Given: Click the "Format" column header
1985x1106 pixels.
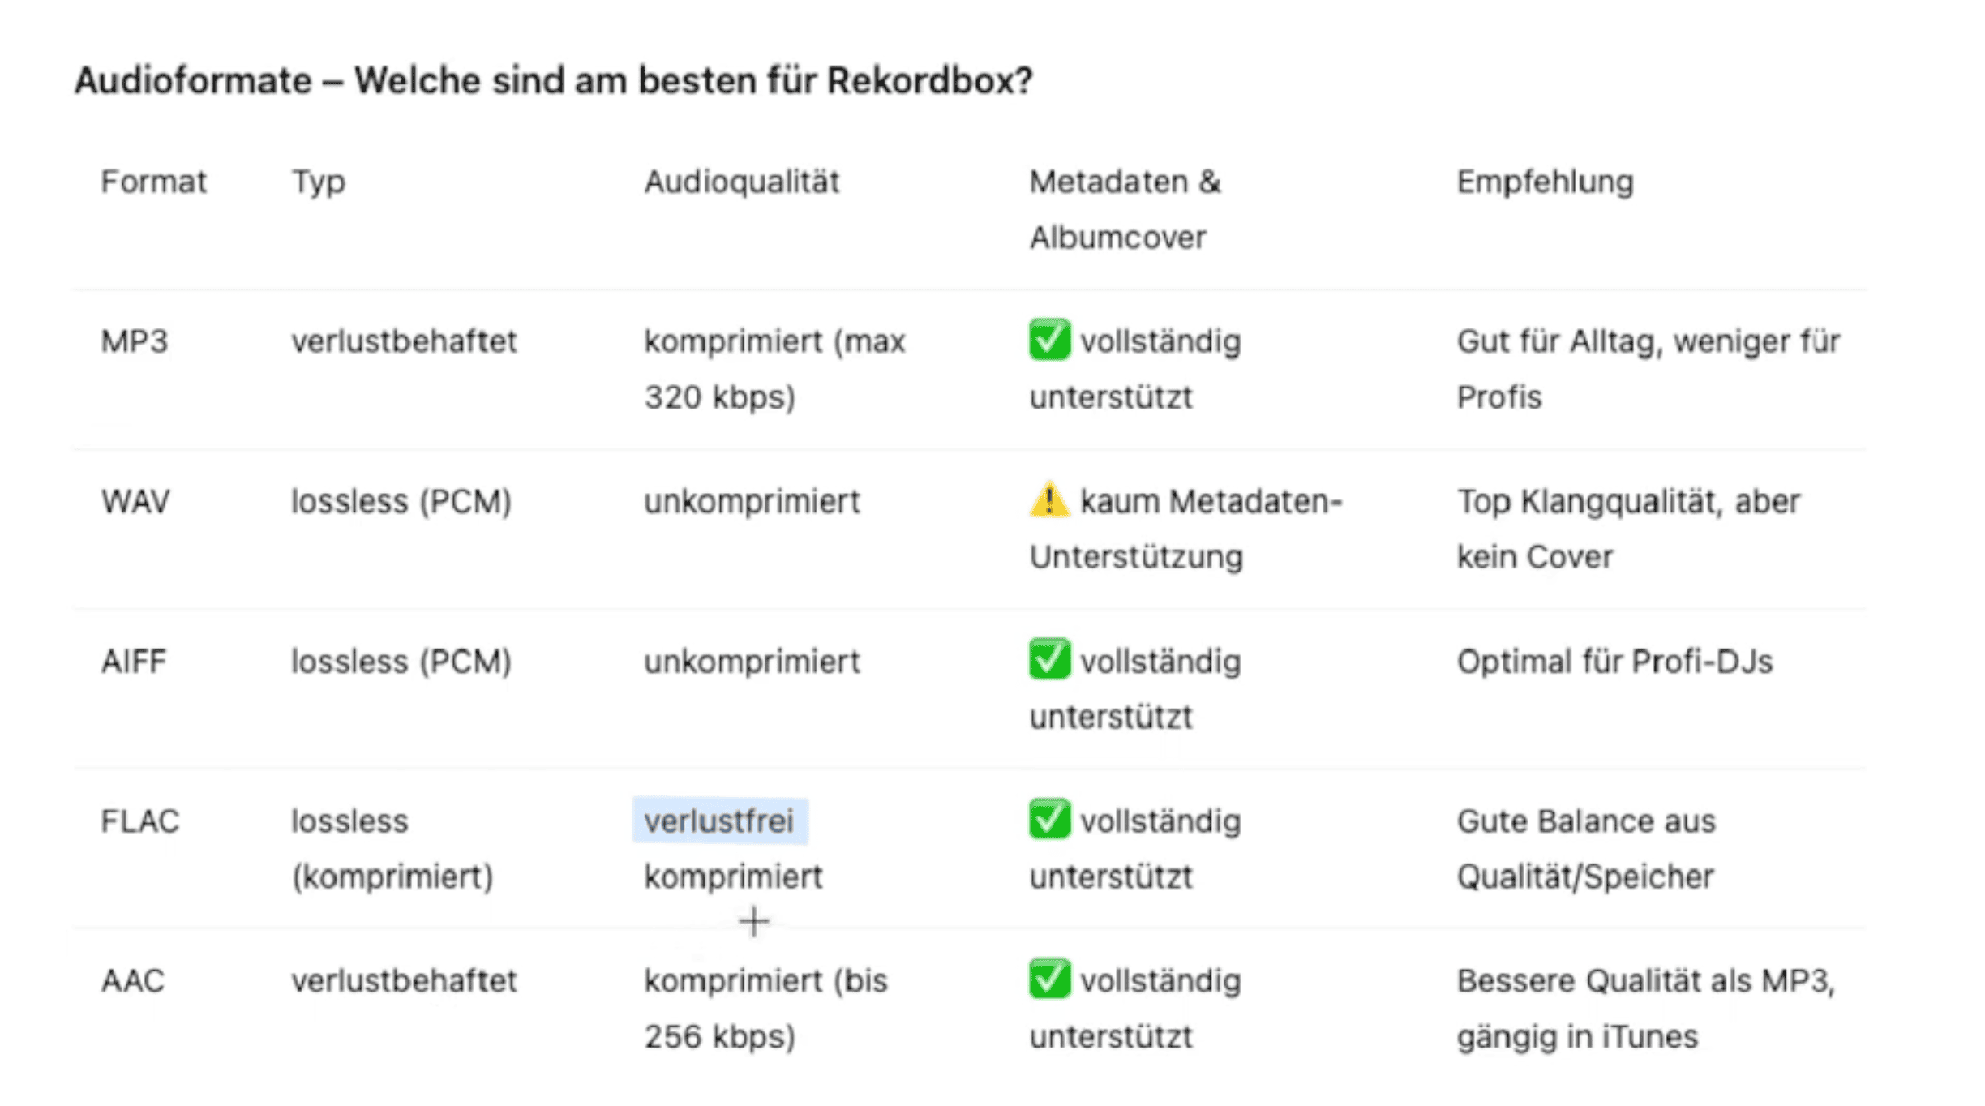Looking at the screenshot, I should 153,182.
